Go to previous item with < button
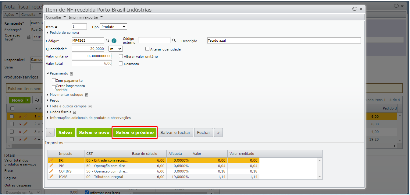Viewport: 410px width, 195px height. click(50, 132)
